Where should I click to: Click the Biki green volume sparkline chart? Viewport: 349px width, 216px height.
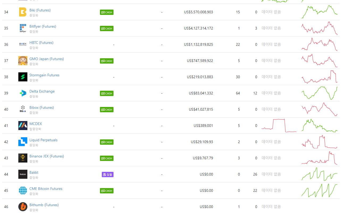click(x=319, y=12)
